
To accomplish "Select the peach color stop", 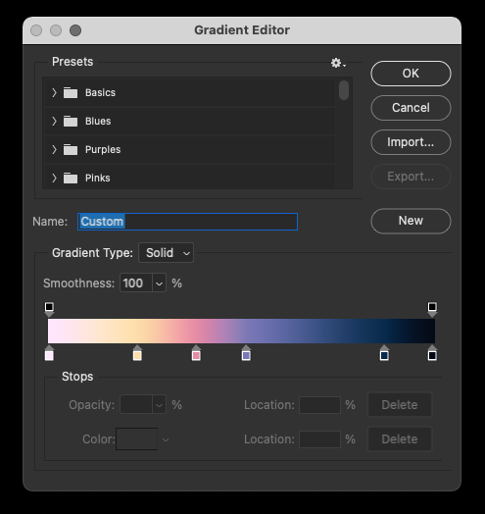I will (137, 353).
